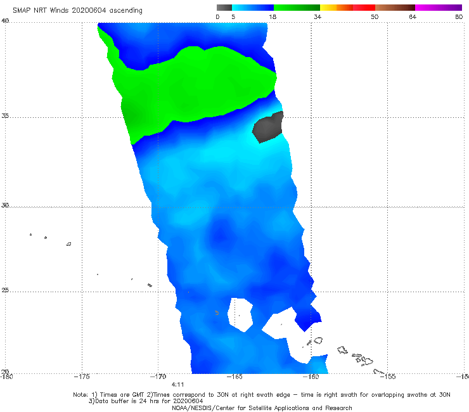This screenshot has height=412, width=469.
Task: Click the longitude axis label '-155'
Action: click(388, 377)
